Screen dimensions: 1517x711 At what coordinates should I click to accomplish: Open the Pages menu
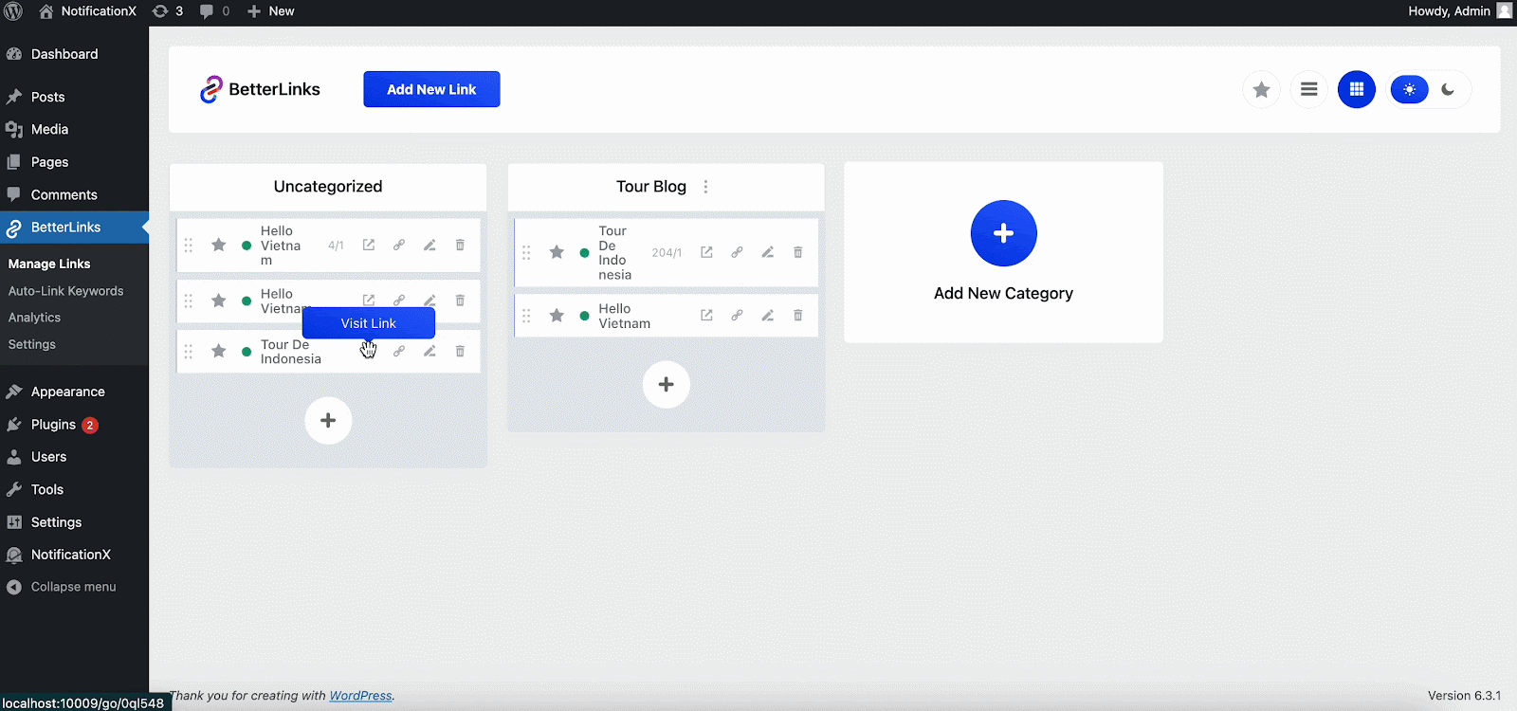click(74, 162)
